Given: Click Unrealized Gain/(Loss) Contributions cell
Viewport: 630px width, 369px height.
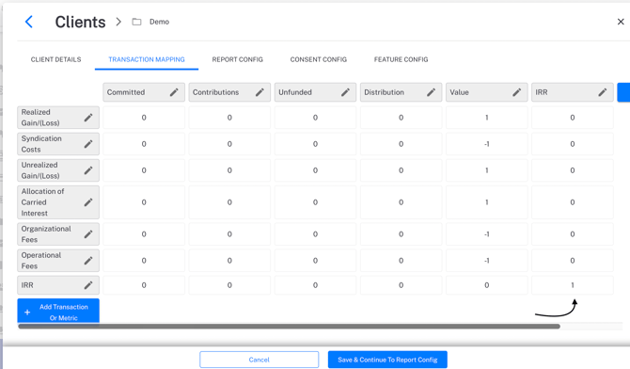Looking at the screenshot, I should (x=229, y=170).
